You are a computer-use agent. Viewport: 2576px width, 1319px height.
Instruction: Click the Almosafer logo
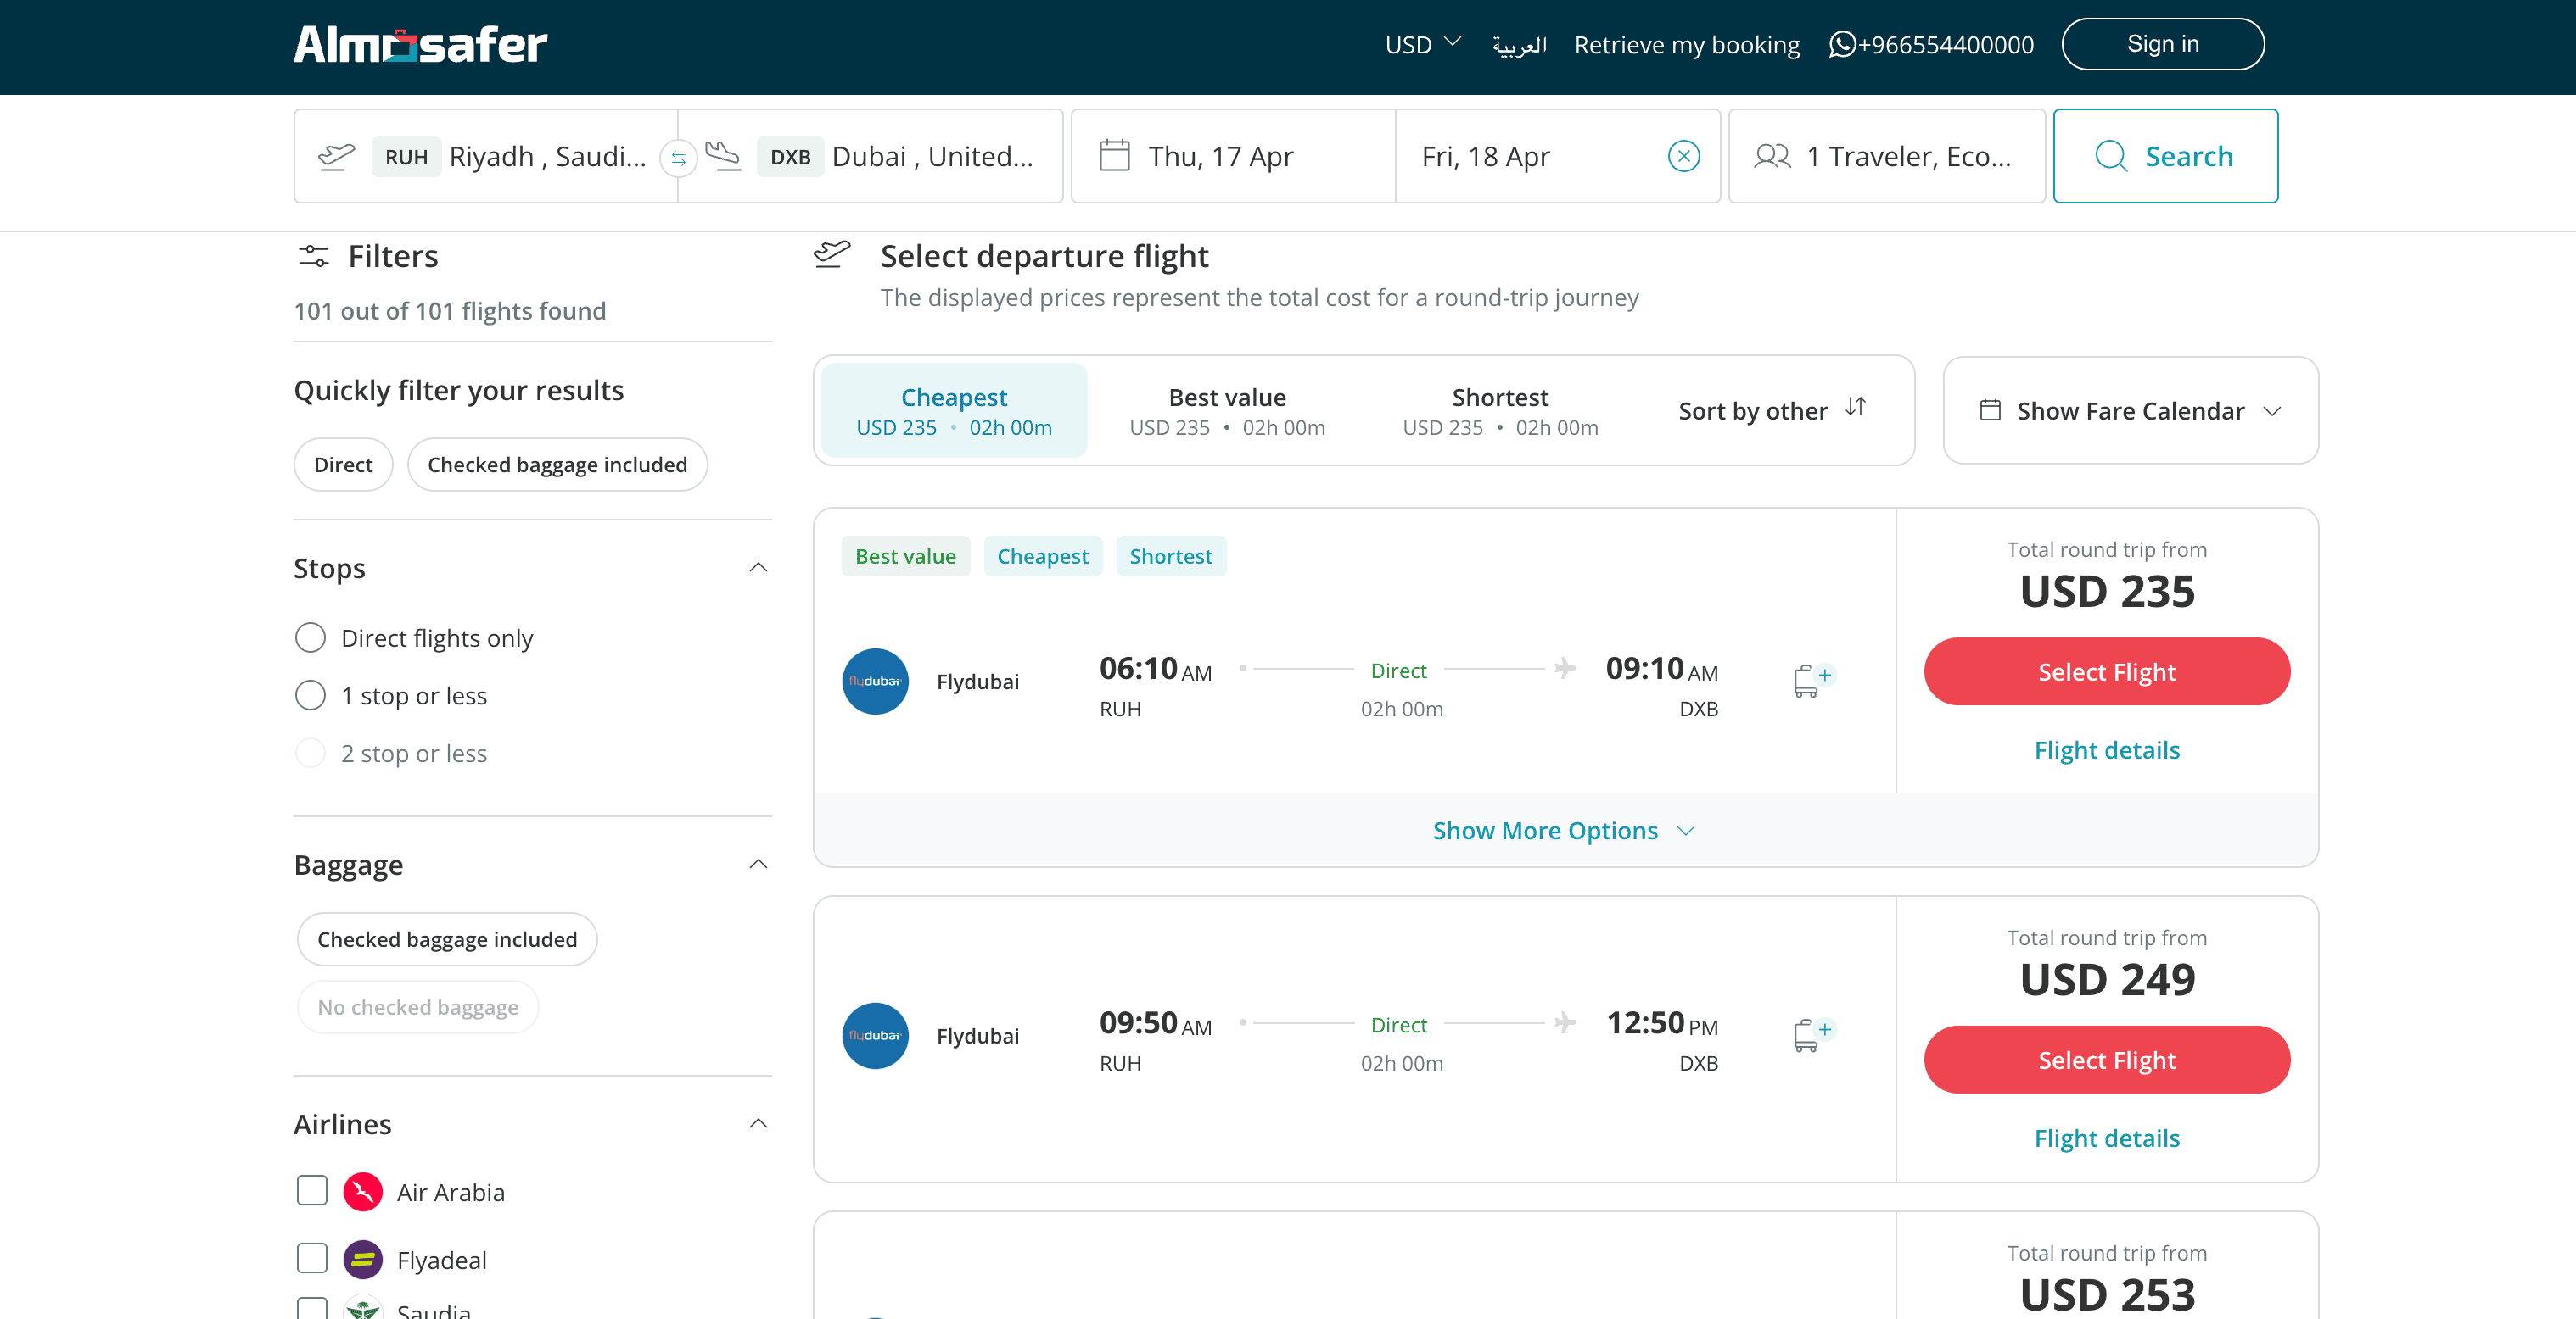420,45
